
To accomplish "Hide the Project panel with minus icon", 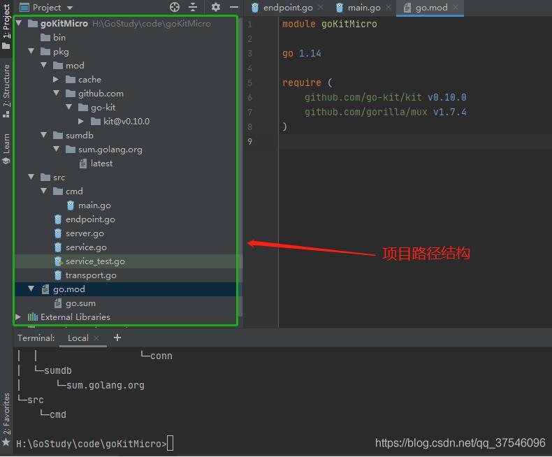I will [x=233, y=7].
